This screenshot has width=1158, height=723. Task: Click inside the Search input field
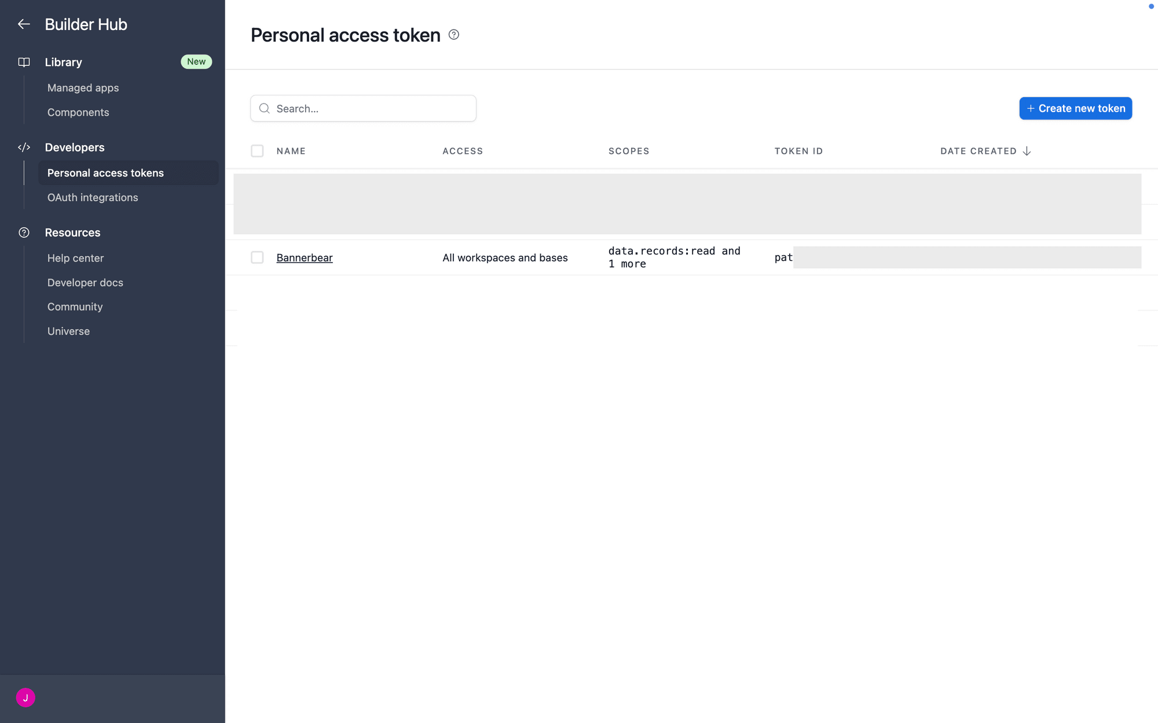click(x=363, y=108)
